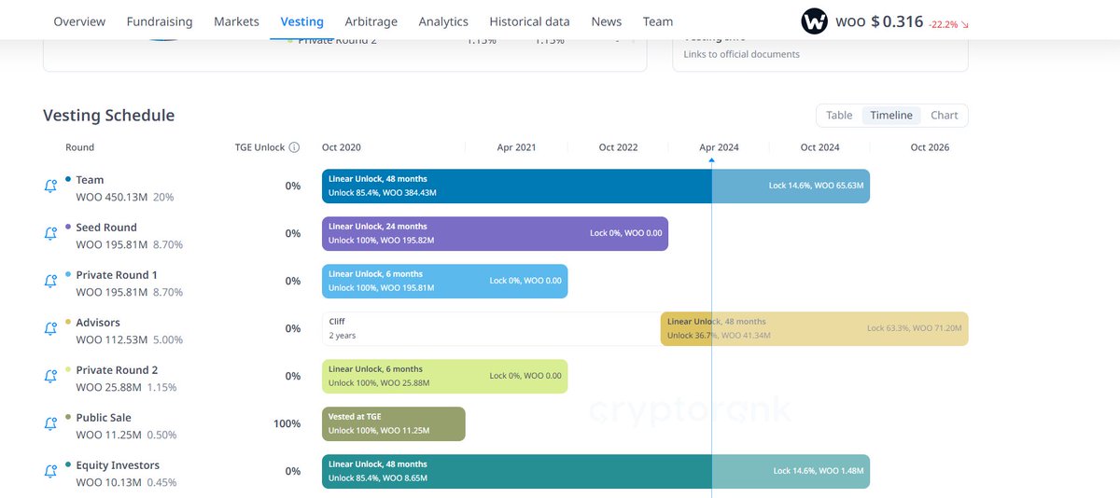Click Seed Round linear unlock bar
This screenshot has height=498, width=1120.
pos(495,233)
